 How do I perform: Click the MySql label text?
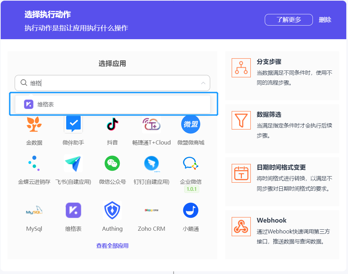pyautogui.click(x=34, y=229)
